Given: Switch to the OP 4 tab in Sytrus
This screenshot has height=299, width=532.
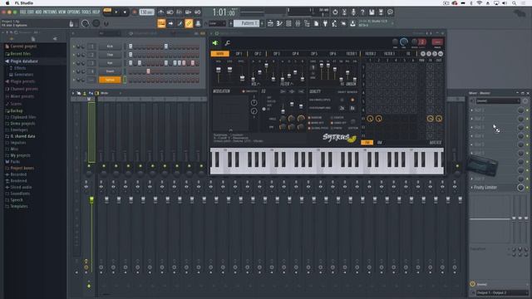Looking at the screenshot, I should point(295,53).
